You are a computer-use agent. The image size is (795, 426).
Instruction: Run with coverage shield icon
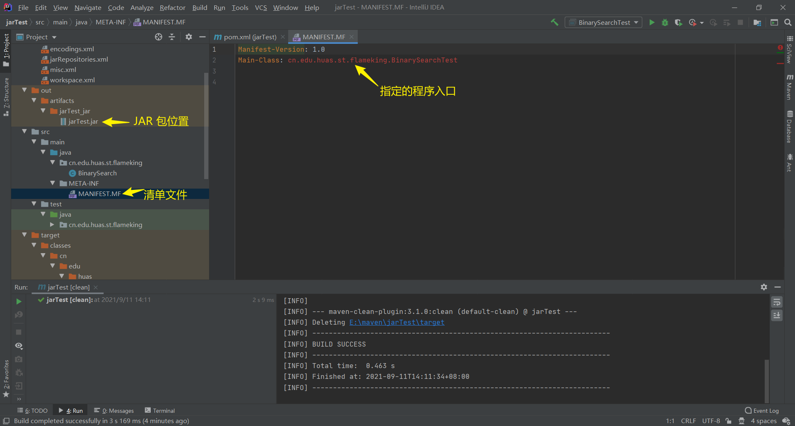point(678,22)
